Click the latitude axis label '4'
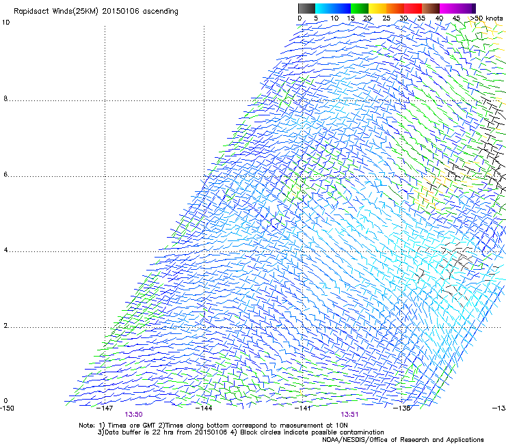The image size is (506, 444). (5, 249)
